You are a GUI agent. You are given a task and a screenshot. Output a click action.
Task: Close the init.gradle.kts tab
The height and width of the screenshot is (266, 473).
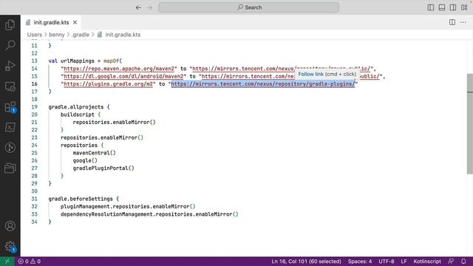(x=75, y=22)
